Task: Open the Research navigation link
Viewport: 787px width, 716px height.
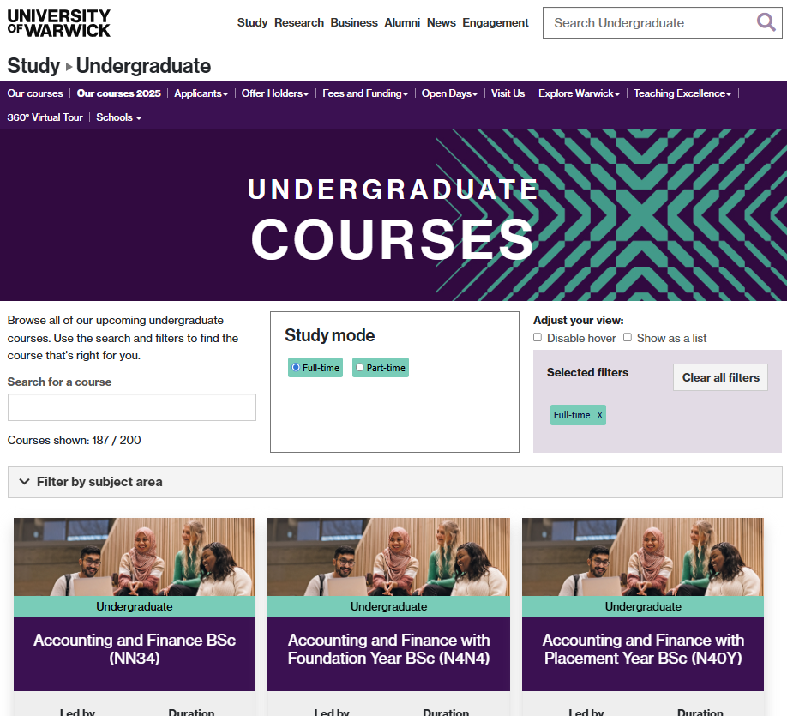Action: [299, 22]
